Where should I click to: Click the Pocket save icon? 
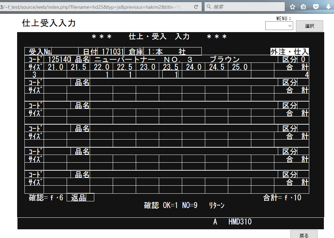click(x=316, y=7)
